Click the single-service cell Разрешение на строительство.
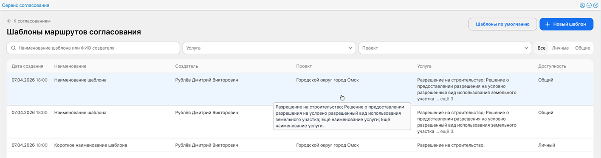The image size is (601, 158). pyautogui.click(x=451, y=145)
